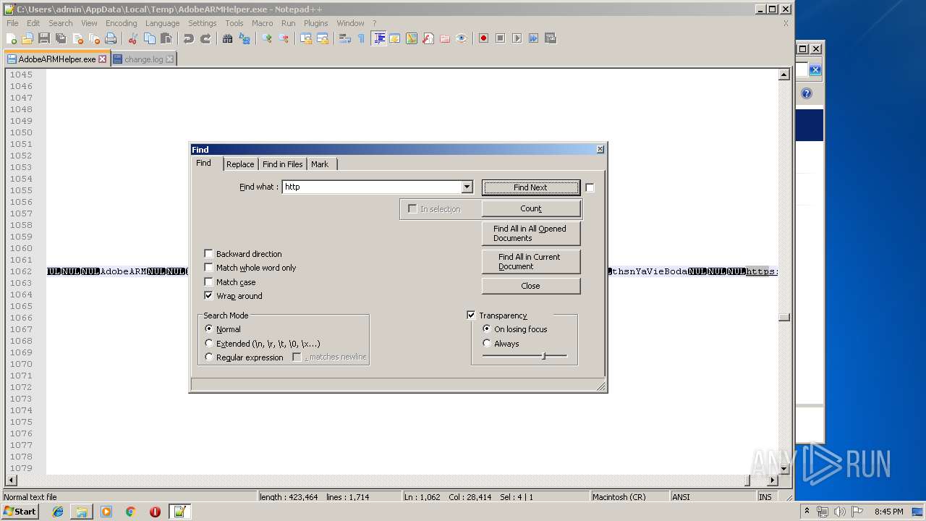Switch to the change.log document tab
Viewport: 926px width, 521px height.
143,59
